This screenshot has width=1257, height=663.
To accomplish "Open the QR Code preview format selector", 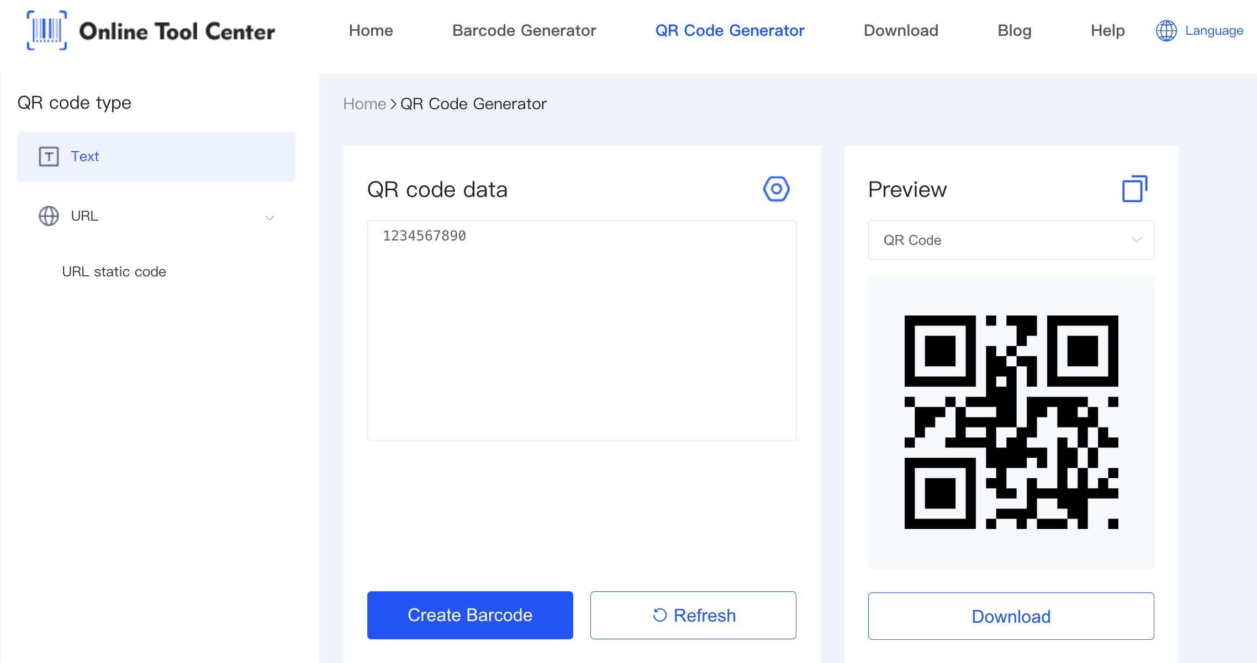I will (x=1011, y=240).
